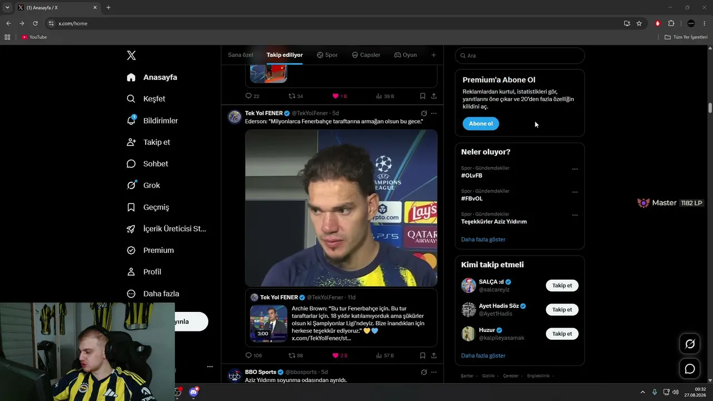Open Capsler timeline tab
Screen dimensions: 713x401
[366, 55]
